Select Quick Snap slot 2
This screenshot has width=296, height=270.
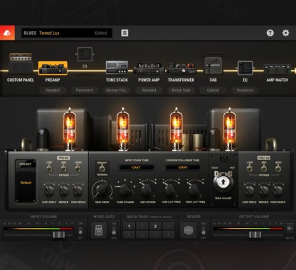pyautogui.click(x=142, y=226)
